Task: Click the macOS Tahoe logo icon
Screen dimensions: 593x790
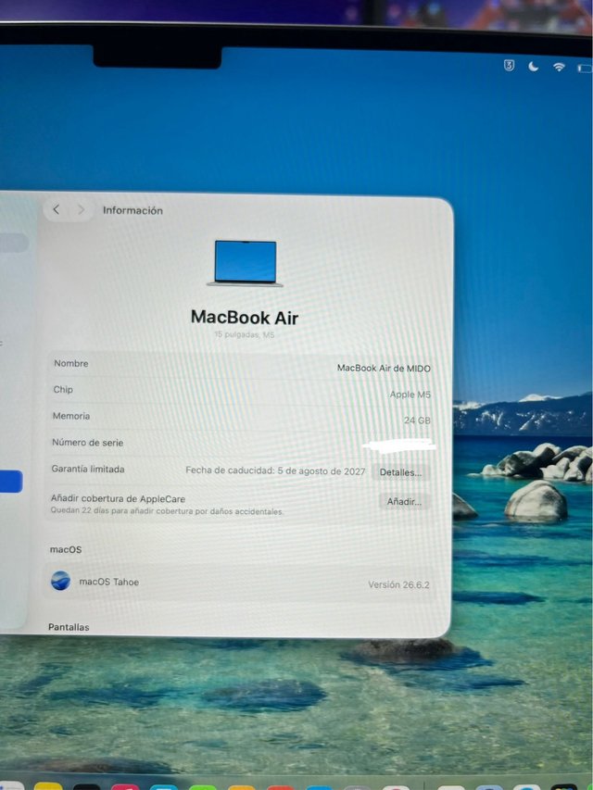Action: point(60,581)
